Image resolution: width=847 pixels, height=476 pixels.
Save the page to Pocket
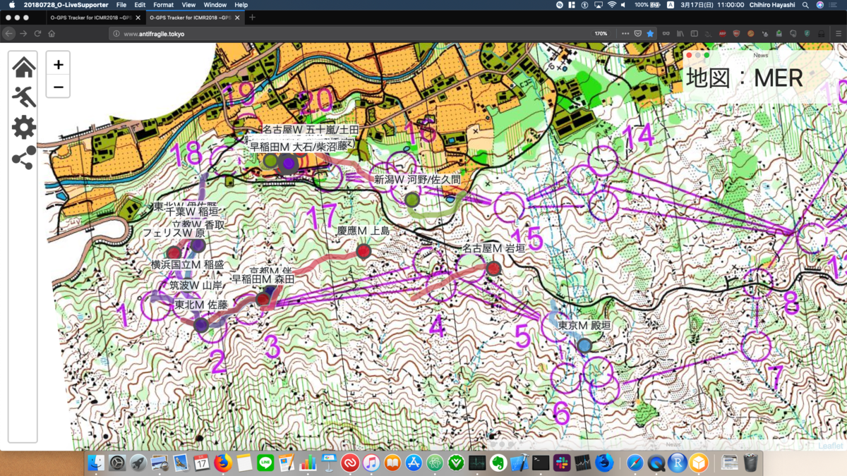pyautogui.click(x=637, y=33)
